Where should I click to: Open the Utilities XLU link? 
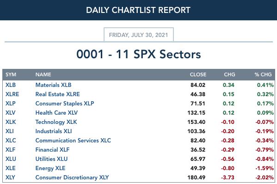pyautogui.click(x=51, y=159)
